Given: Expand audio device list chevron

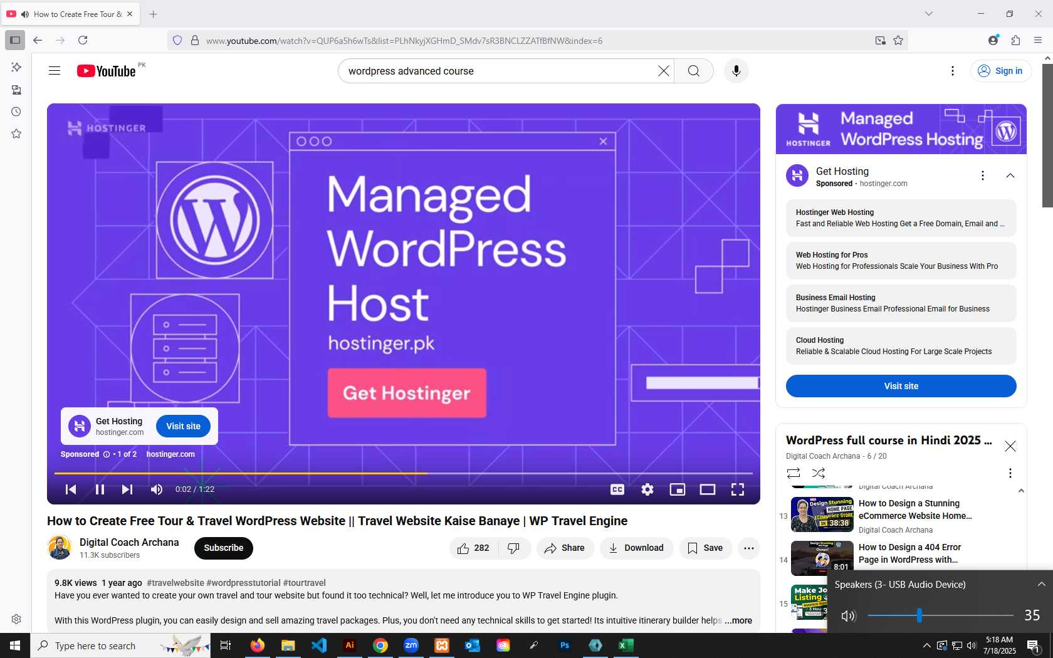Looking at the screenshot, I should pos(1041,584).
